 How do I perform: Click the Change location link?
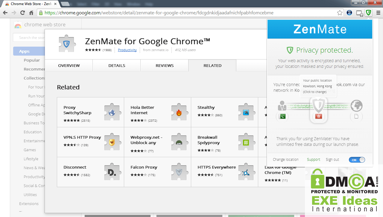click(x=286, y=160)
